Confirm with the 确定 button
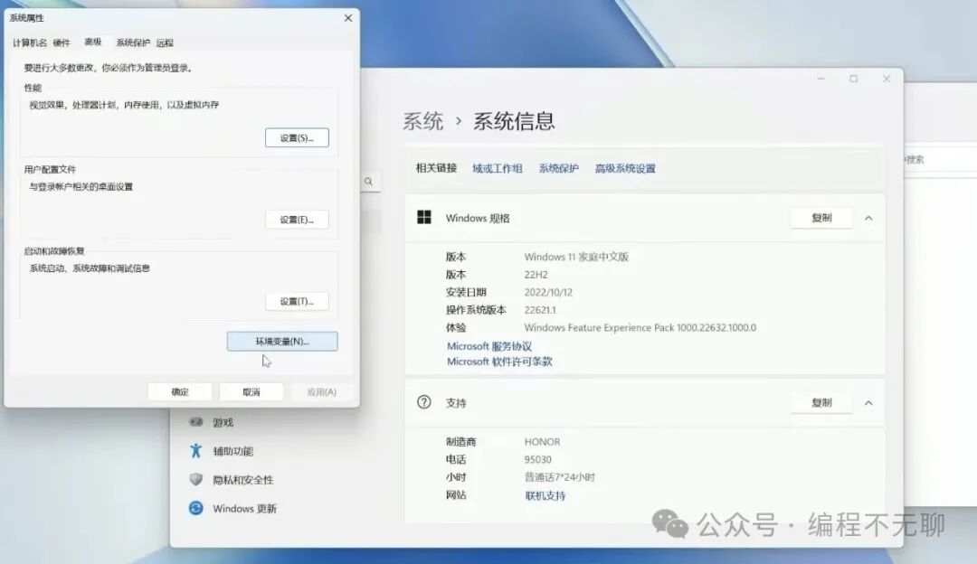 [x=179, y=391]
